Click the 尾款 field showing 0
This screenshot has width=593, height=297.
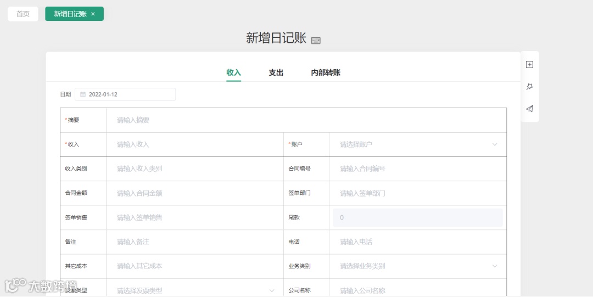click(x=418, y=217)
